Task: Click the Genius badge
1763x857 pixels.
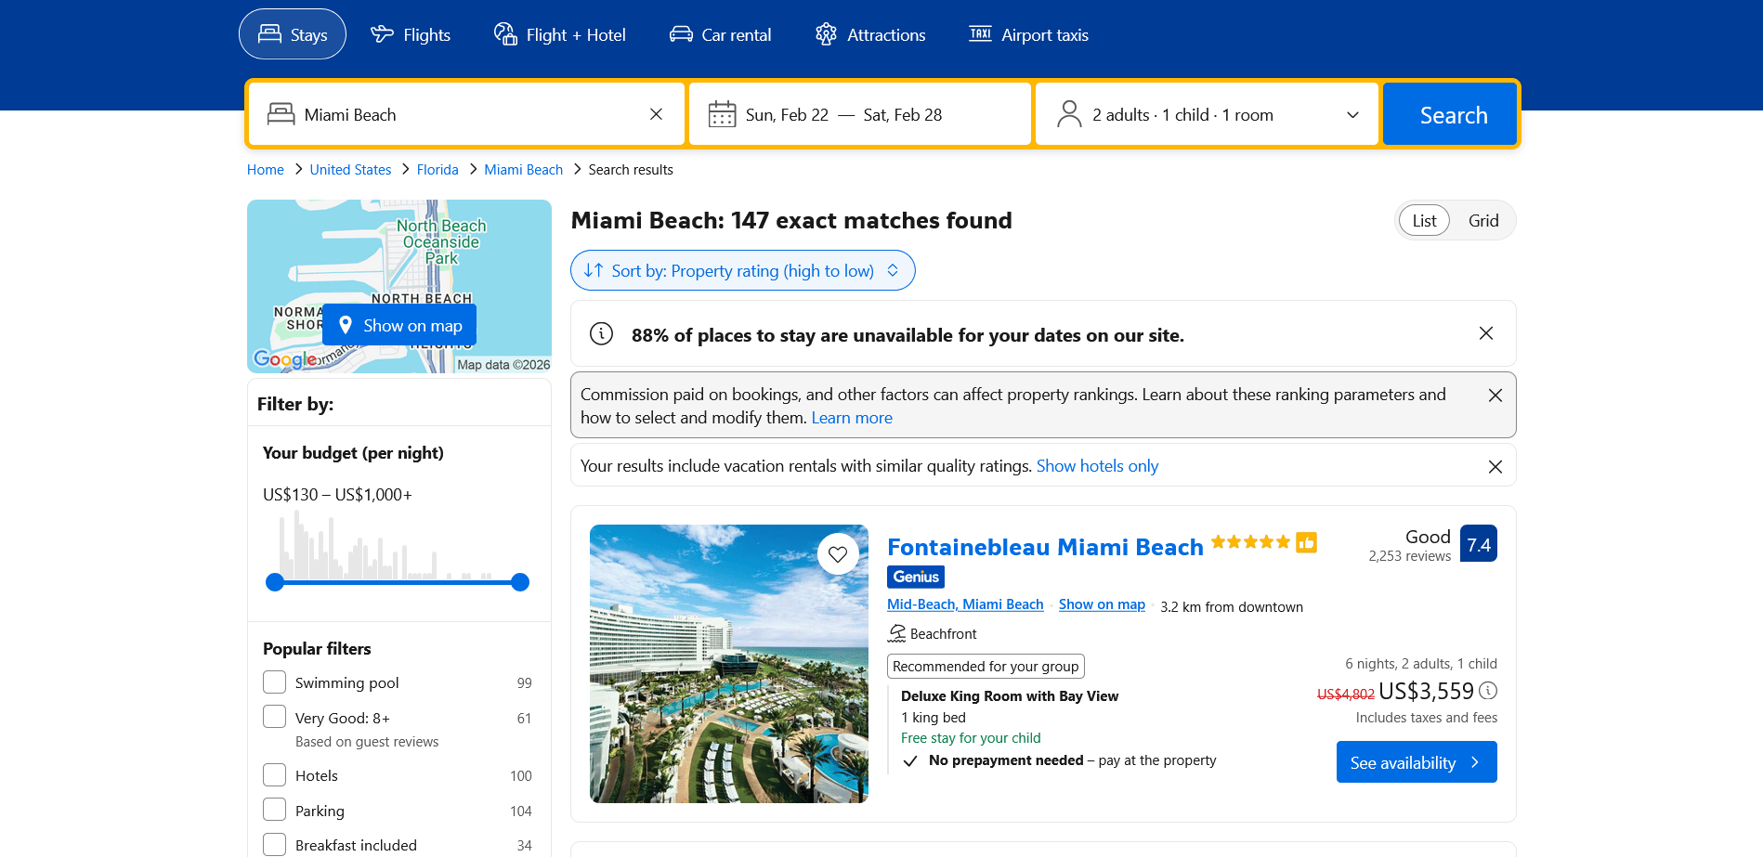Action: [x=916, y=577]
